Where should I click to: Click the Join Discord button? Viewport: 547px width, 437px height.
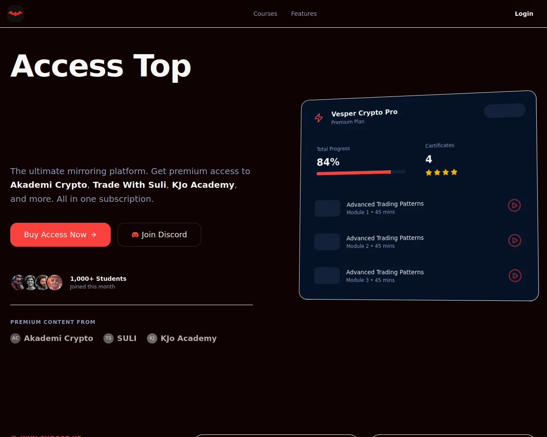(159, 235)
